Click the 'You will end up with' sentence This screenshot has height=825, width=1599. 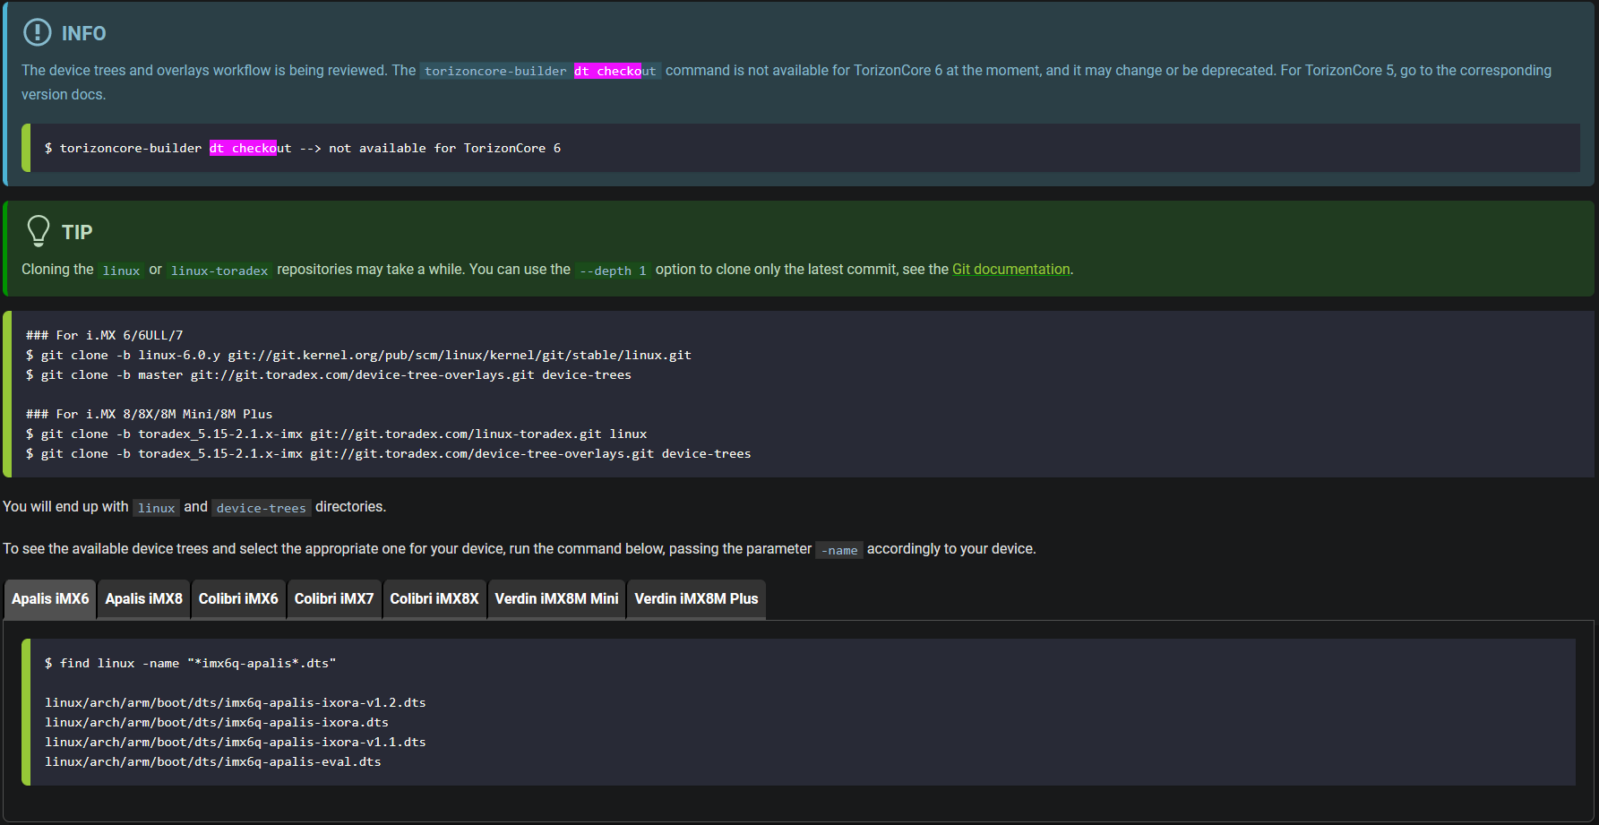tap(194, 507)
